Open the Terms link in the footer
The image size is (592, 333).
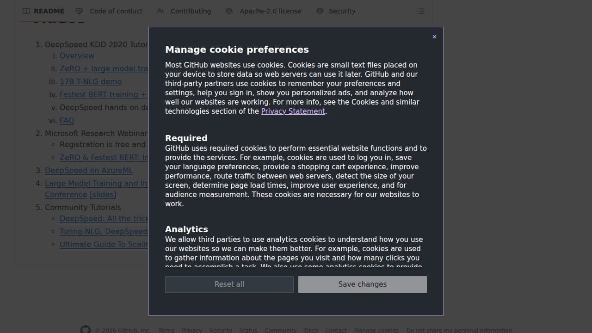[x=166, y=330]
